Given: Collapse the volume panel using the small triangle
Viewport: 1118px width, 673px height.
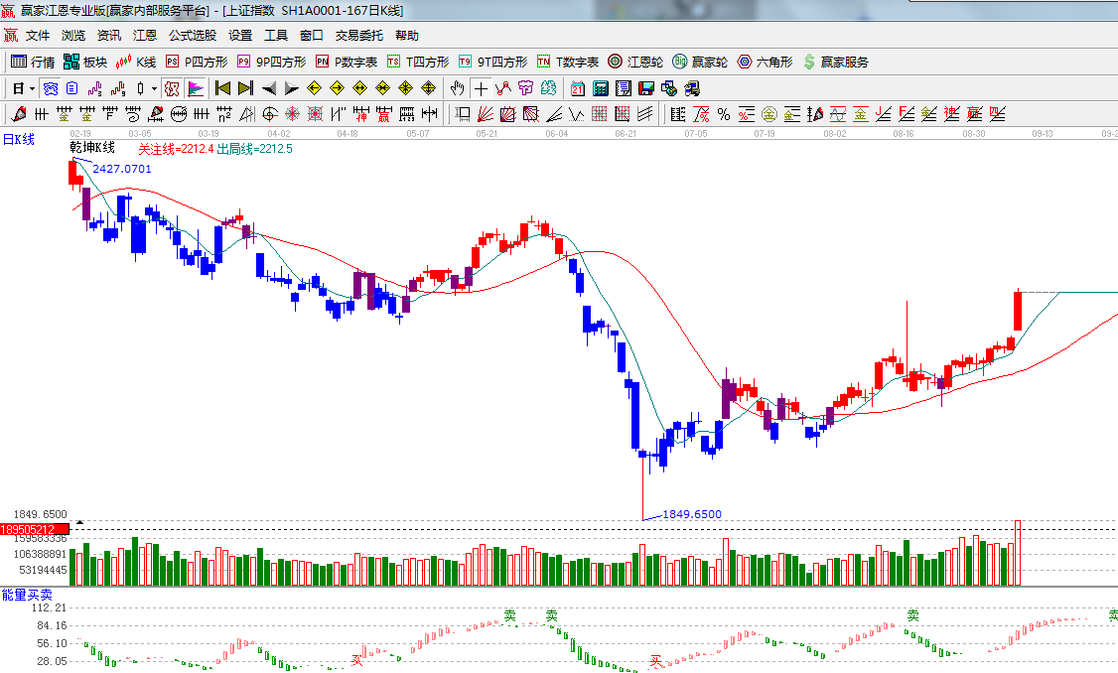Looking at the screenshot, I should point(80,521).
